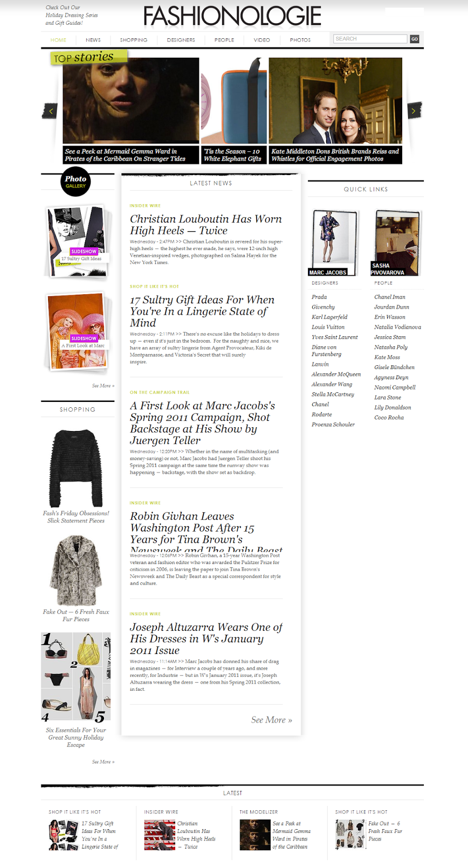The width and height of the screenshot is (468, 862).
Task: Open the Kate Middleton engagement photos story
Action: click(x=335, y=110)
